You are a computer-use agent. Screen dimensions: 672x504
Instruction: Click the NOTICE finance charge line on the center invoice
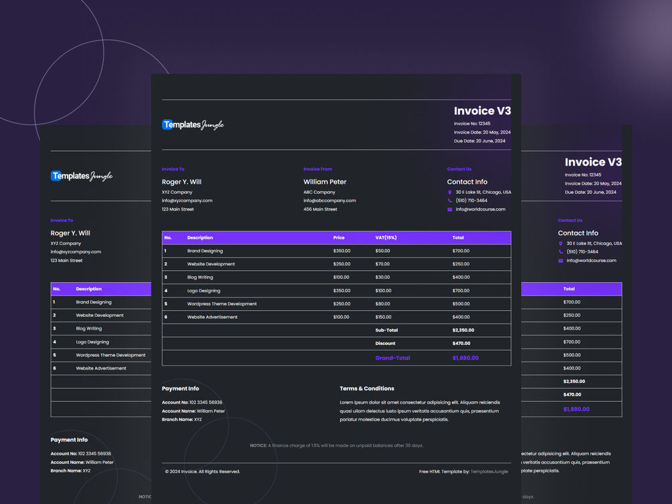pos(336,446)
